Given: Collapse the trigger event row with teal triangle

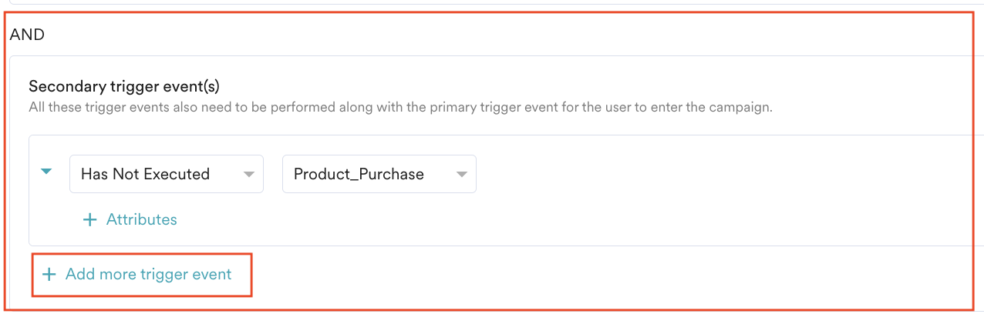Looking at the screenshot, I should point(46,172).
